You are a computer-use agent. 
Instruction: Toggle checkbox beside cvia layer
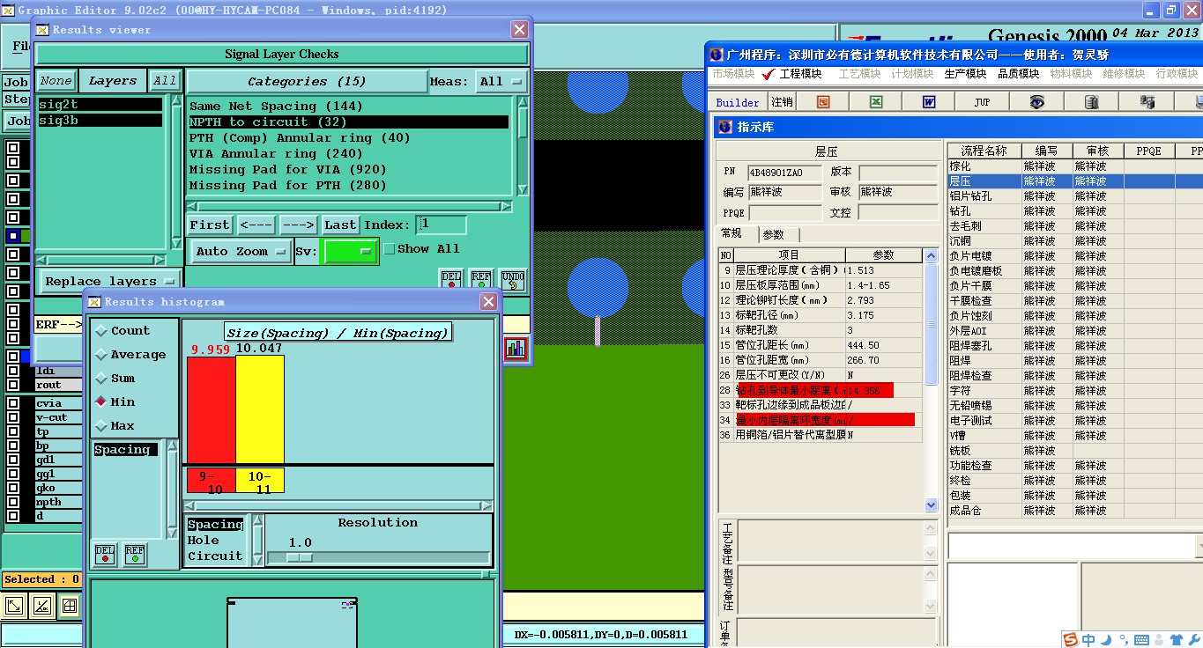click(x=13, y=403)
